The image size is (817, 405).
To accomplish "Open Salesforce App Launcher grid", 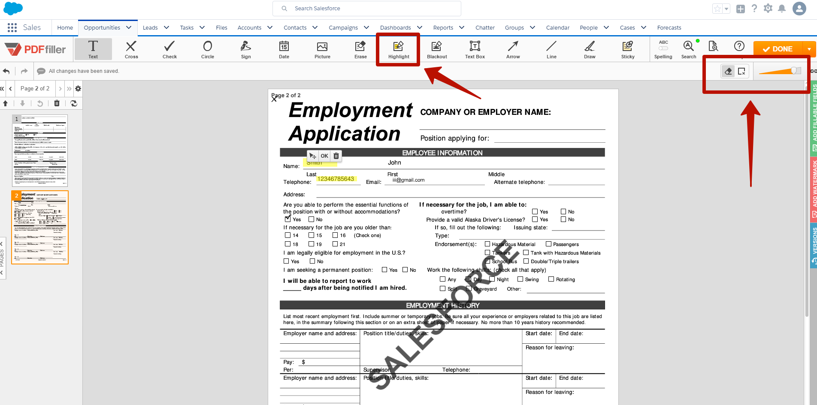I will pos(12,27).
